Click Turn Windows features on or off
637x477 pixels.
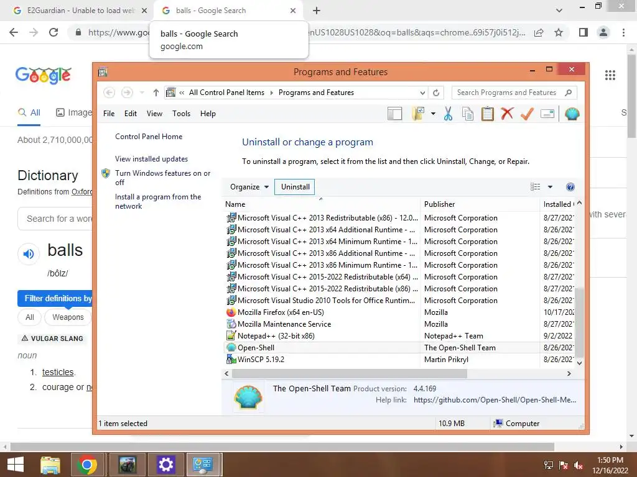(162, 178)
